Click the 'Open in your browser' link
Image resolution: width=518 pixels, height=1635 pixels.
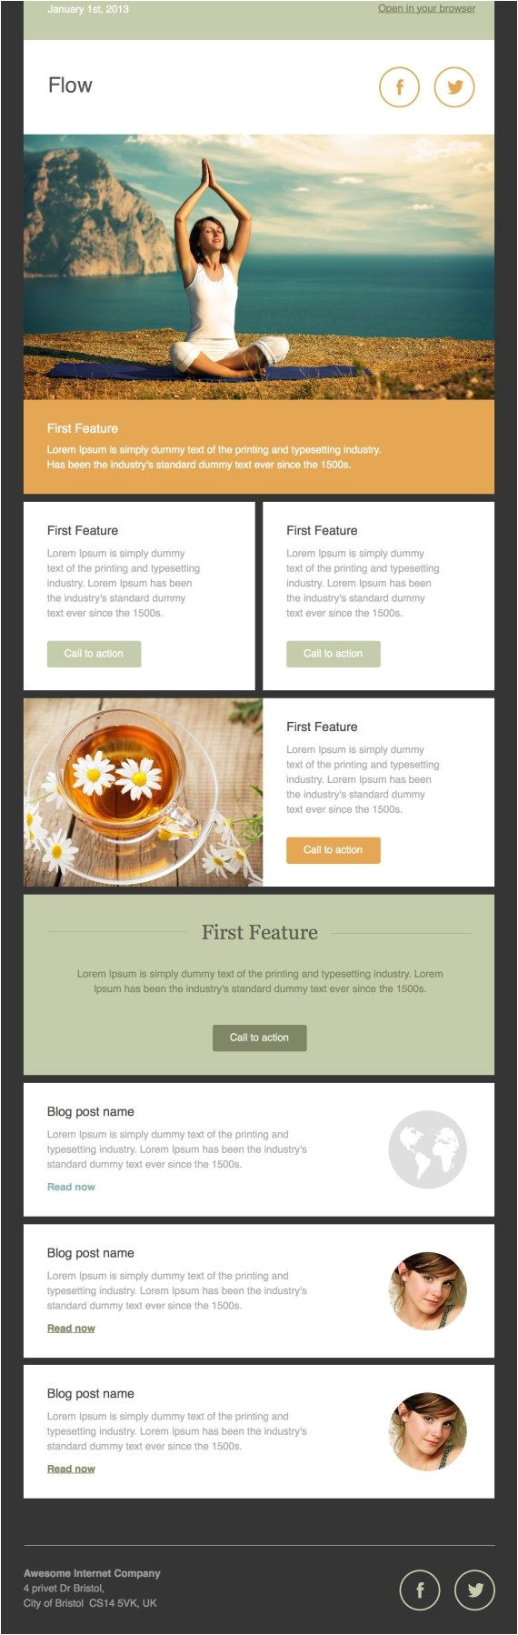426,8
